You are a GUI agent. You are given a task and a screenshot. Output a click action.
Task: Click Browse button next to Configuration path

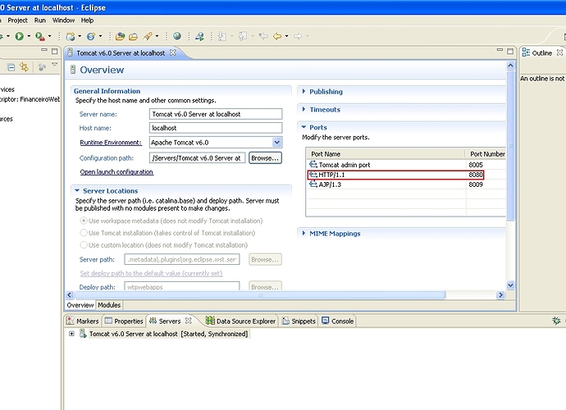tap(265, 158)
